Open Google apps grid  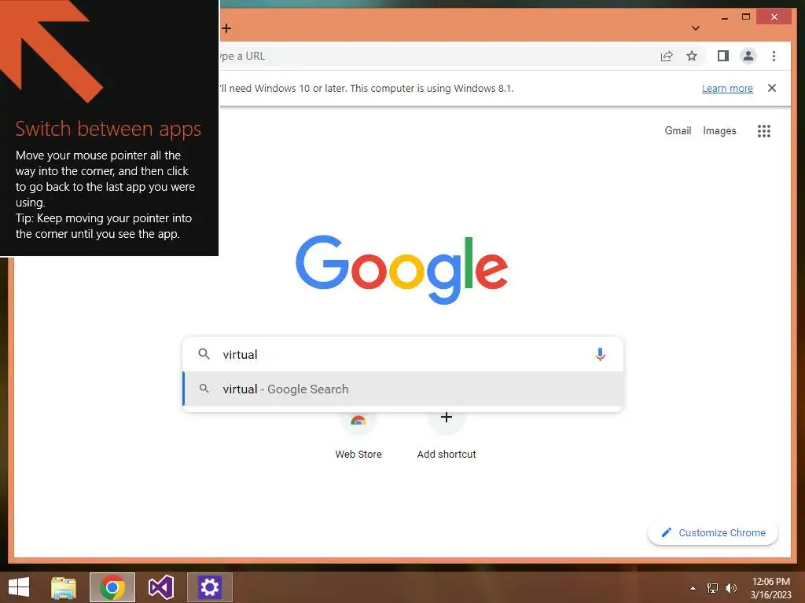pyautogui.click(x=764, y=131)
